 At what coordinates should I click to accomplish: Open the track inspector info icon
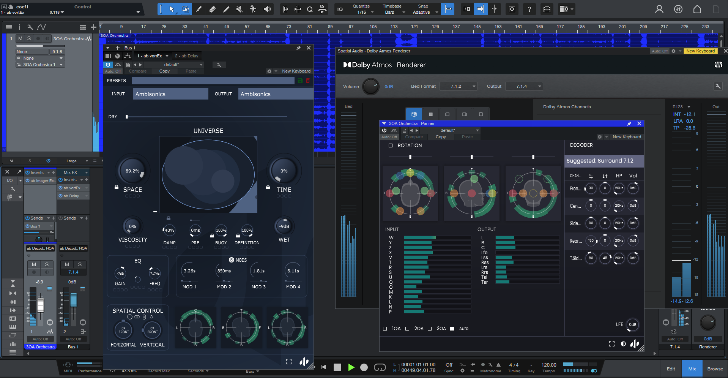[19, 27]
